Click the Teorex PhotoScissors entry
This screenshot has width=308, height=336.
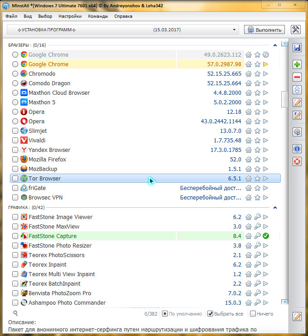click(57, 255)
